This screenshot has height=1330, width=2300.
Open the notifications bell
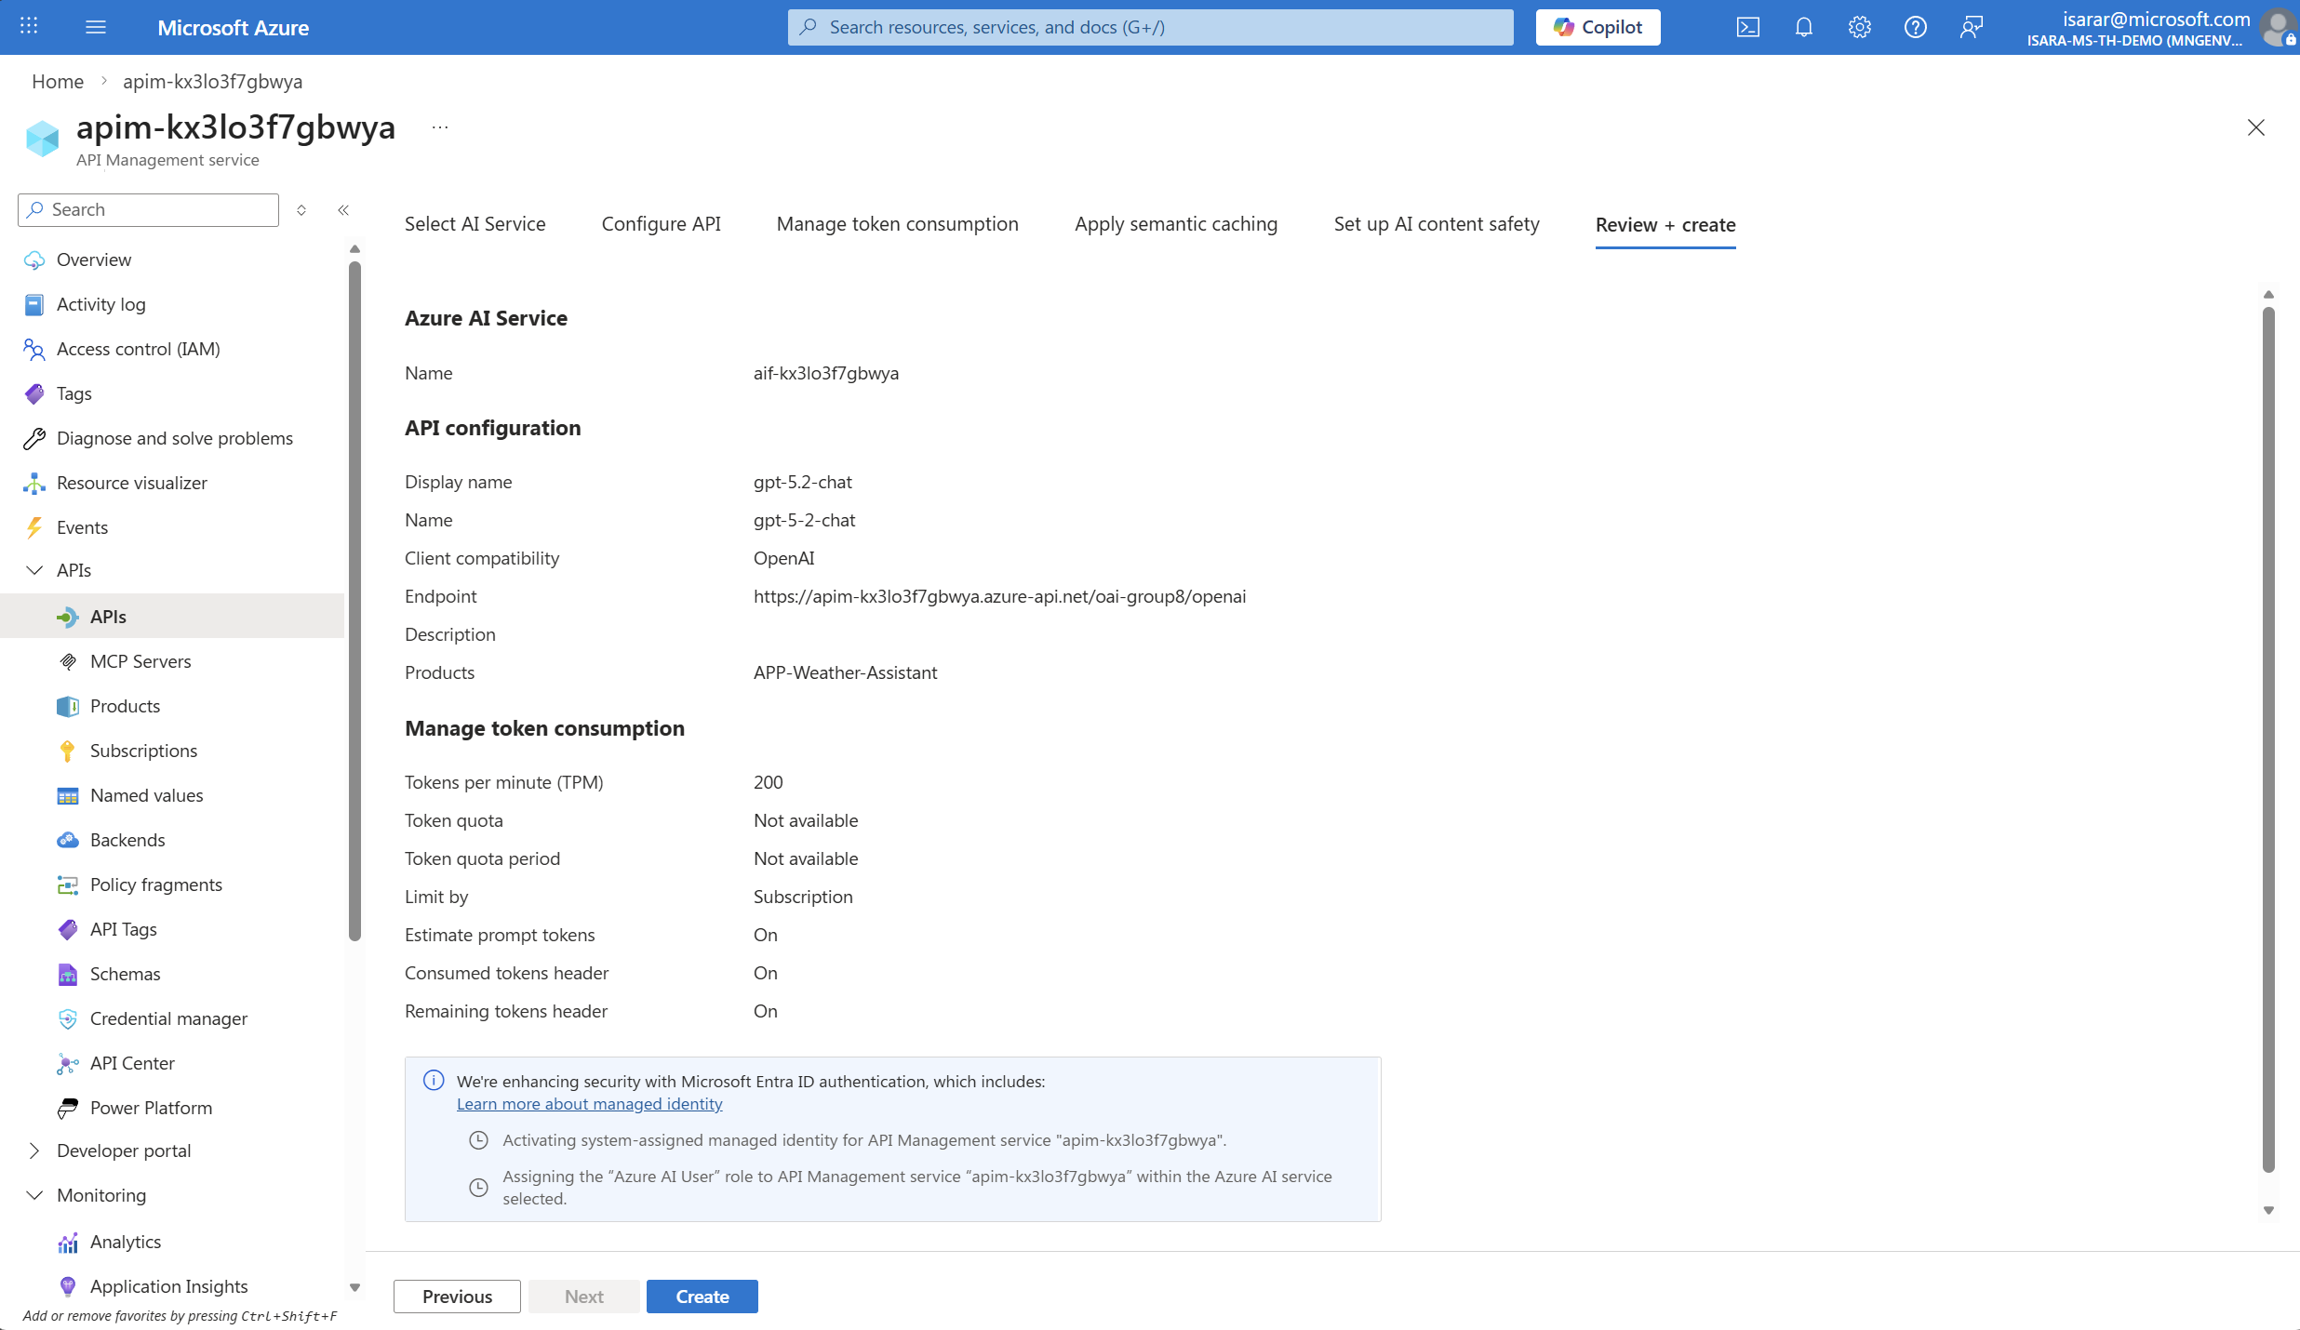pos(1804,27)
